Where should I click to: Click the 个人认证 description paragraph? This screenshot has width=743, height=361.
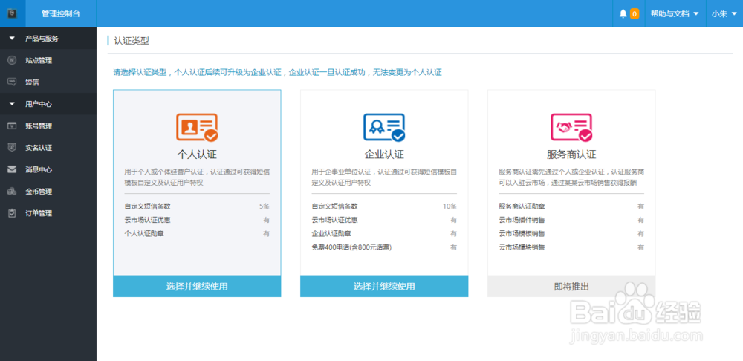pyautogui.click(x=197, y=177)
